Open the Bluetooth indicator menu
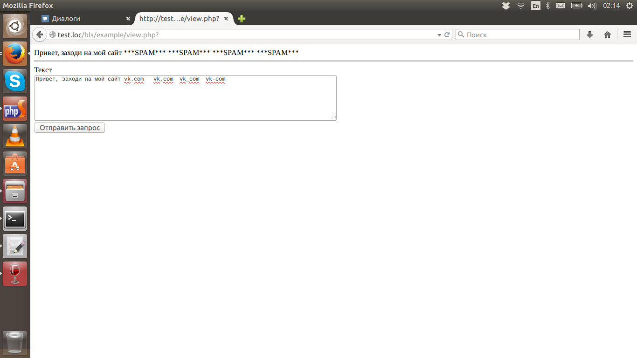Screen dimensions: 637x358 click(548, 6)
